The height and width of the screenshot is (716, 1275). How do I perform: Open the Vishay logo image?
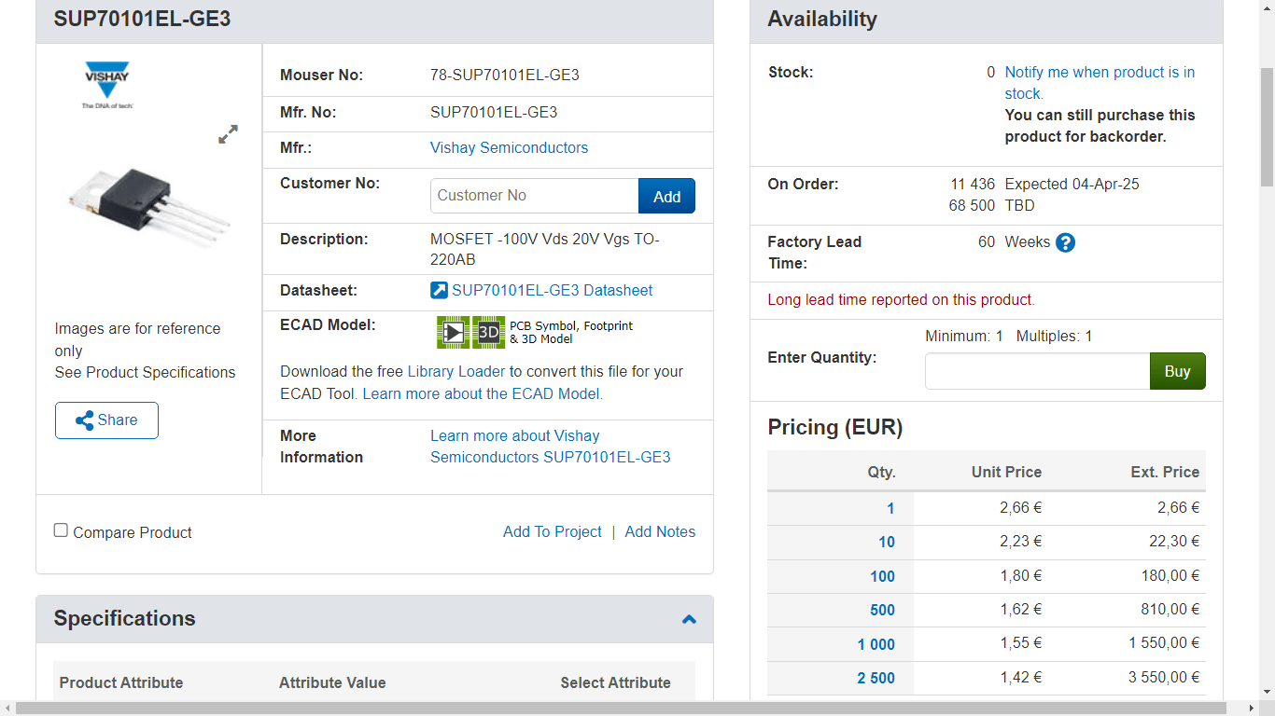click(x=107, y=85)
